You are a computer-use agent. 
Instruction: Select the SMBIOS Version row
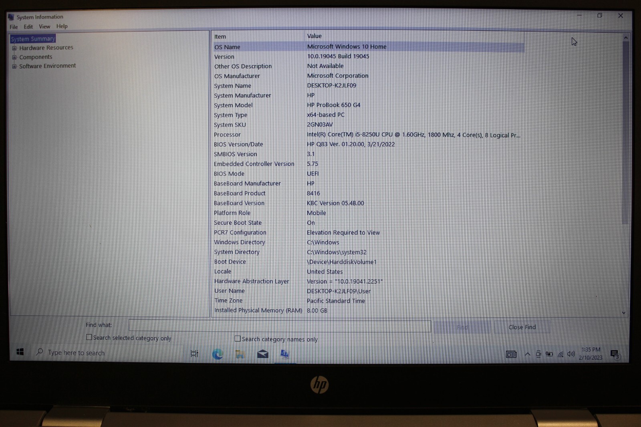369,154
